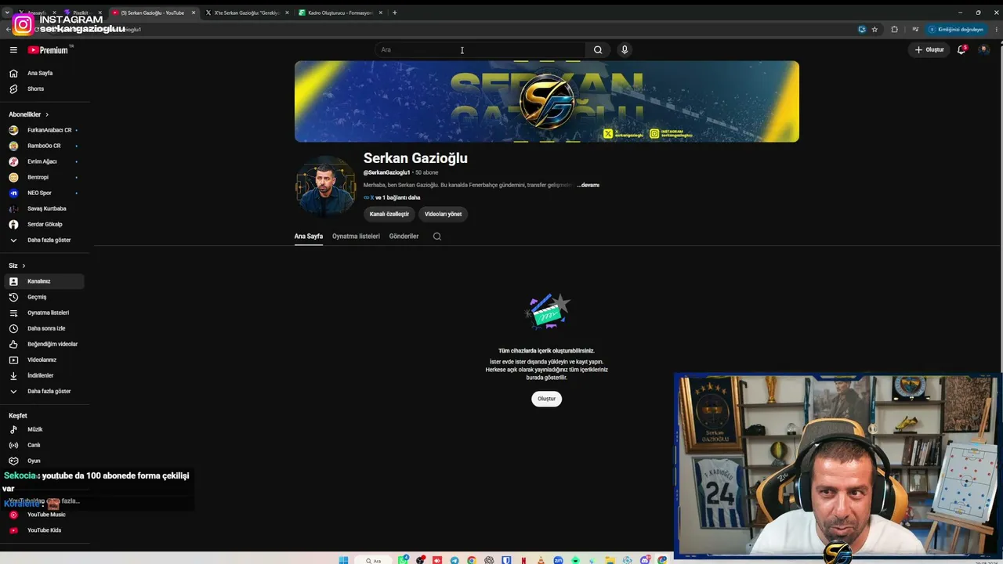
Task: Click the Videoları yönet button
Action: click(x=443, y=214)
